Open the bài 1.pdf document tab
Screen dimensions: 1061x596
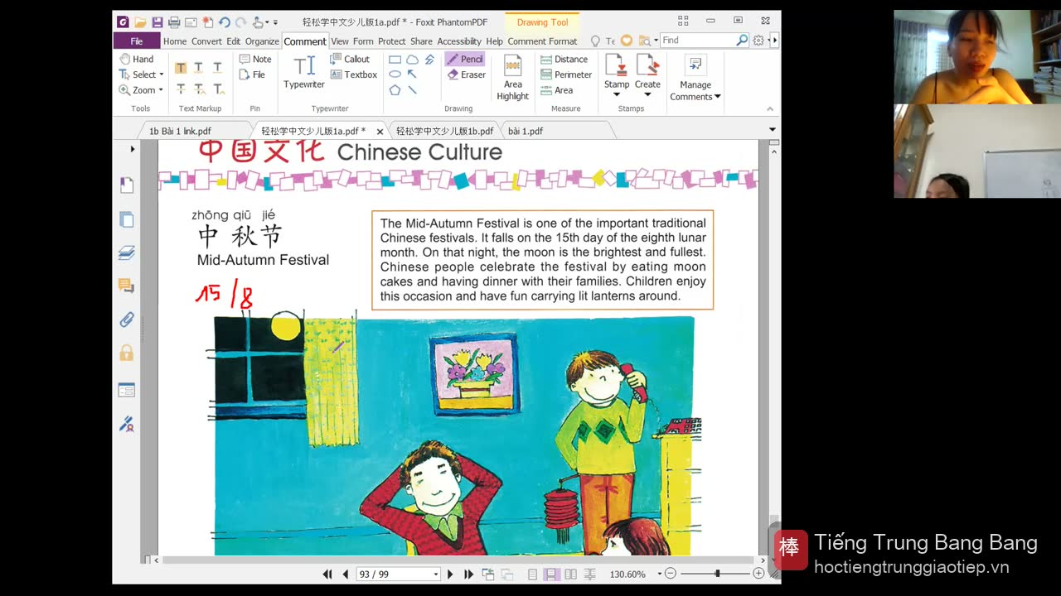[526, 131]
